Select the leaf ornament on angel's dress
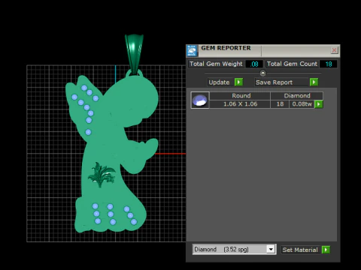This screenshot has width=361, height=270. click(102, 175)
